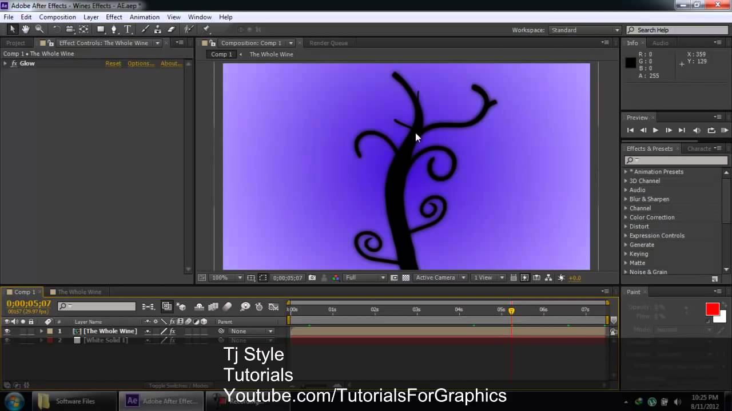Open the Workspace Standard dropdown
This screenshot has width=732, height=411.
(585, 30)
